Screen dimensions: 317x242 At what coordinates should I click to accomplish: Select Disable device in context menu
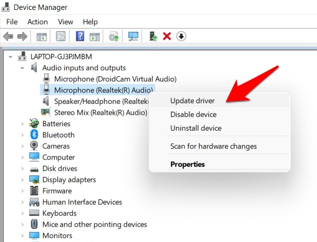point(193,115)
